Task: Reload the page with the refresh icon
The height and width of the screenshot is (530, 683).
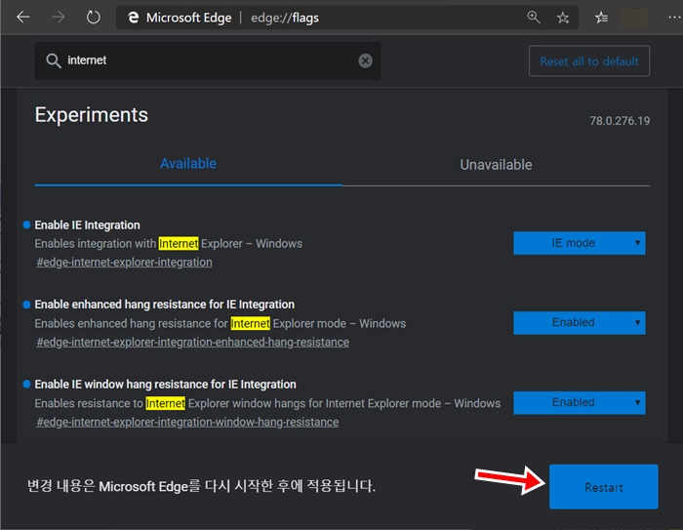Action: (93, 18)
